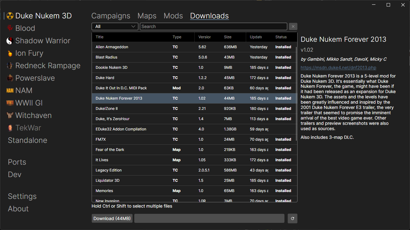Click the Download (44MB) button
Screen dimensions: 410x230
point(112,218)
